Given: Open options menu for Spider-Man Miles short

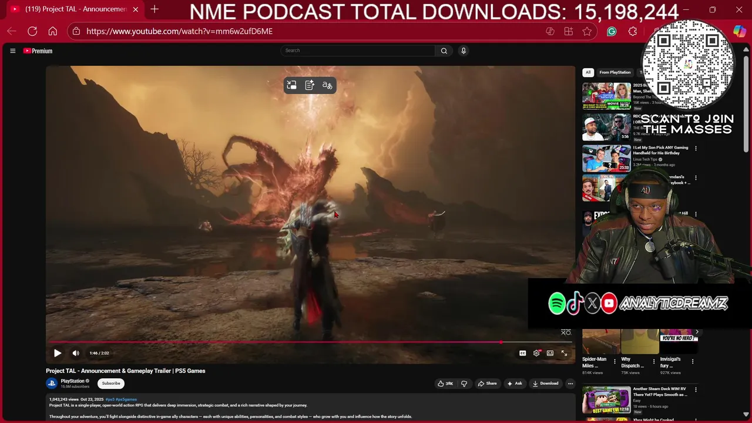Looking at the screenshot, I should (615, 361).
